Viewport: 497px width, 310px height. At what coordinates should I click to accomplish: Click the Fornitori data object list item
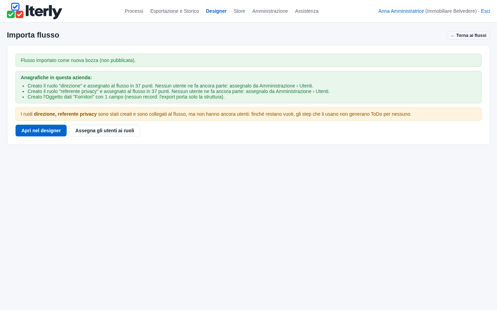click(x=126, y=97)
